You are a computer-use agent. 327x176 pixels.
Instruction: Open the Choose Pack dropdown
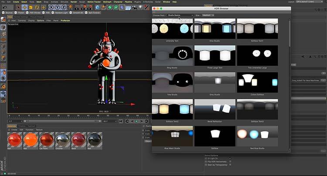click(181, 15)
